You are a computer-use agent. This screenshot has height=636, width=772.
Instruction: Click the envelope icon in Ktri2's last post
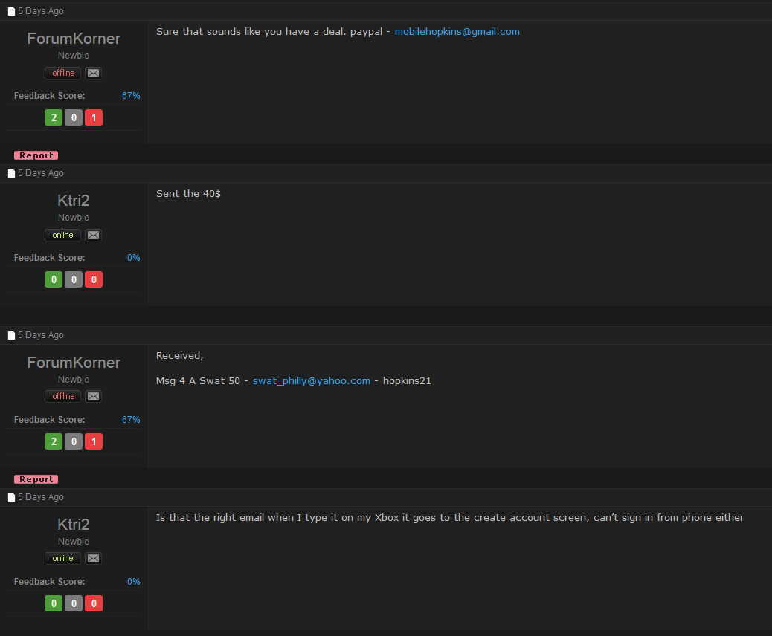pos(93,558)
